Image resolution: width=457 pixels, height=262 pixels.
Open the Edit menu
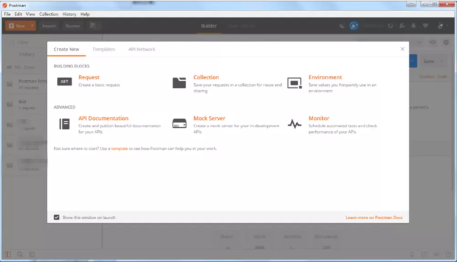coord(18,14)
